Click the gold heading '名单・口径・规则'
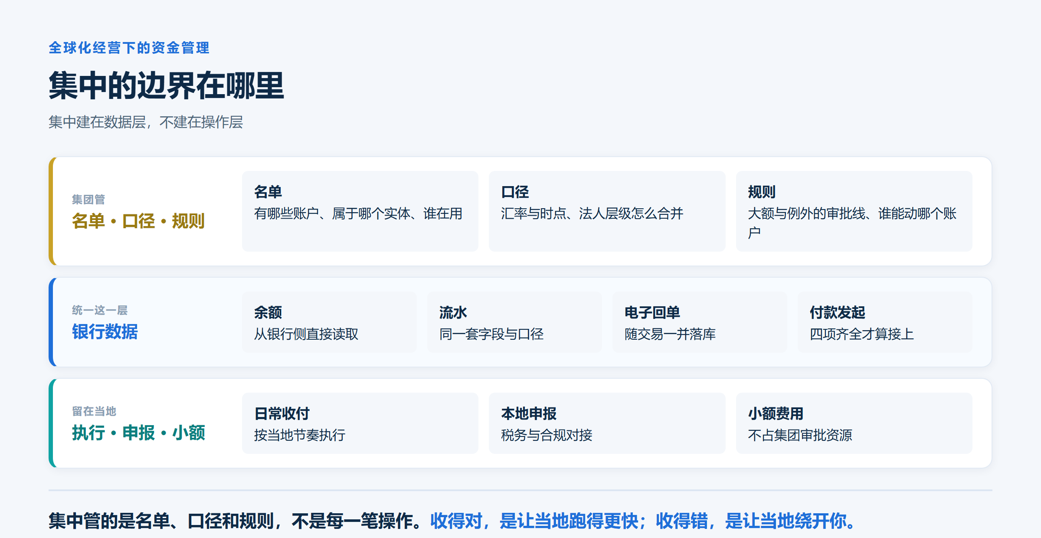The width and height of the screenshot is (1041, 538). pos(138,221)
